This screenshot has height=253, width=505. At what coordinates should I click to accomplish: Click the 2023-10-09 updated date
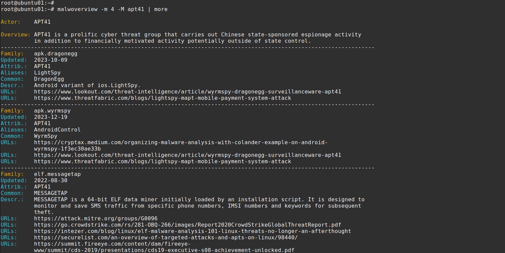pos(50,60)
